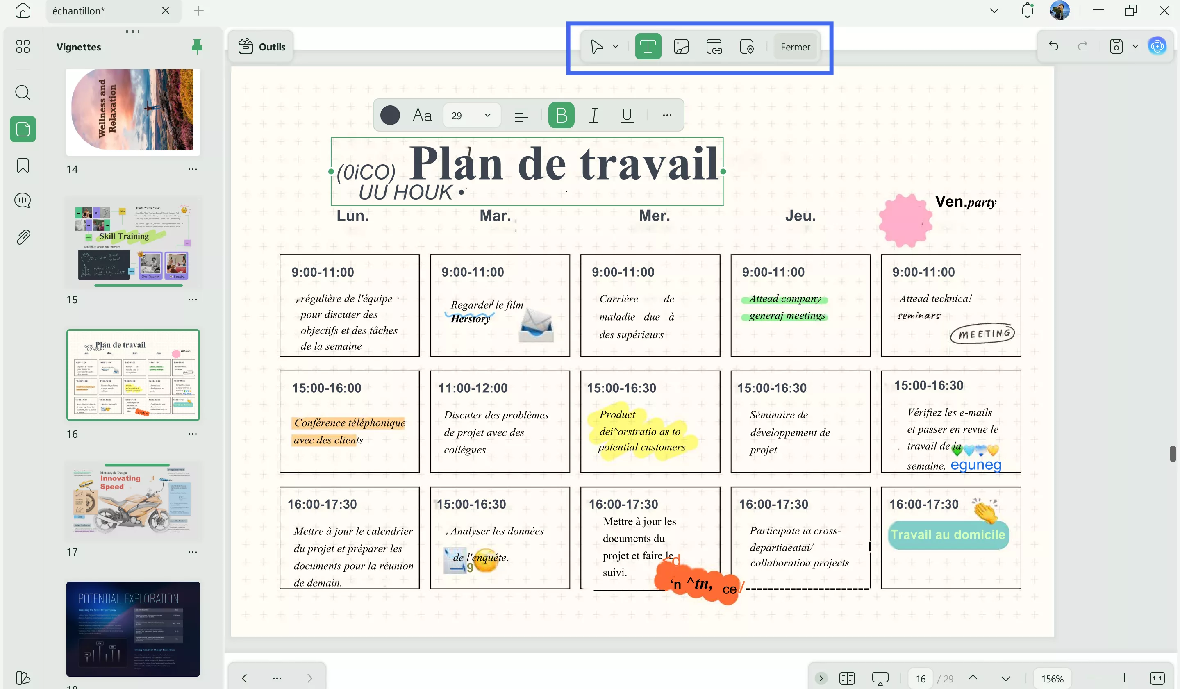Open the Outils menu

coord(261,46)
